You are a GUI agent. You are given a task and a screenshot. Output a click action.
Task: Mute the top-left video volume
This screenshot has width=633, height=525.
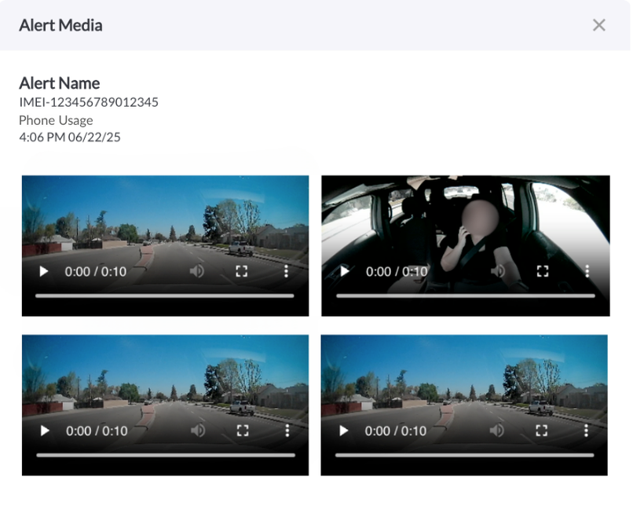pos(197,271)
